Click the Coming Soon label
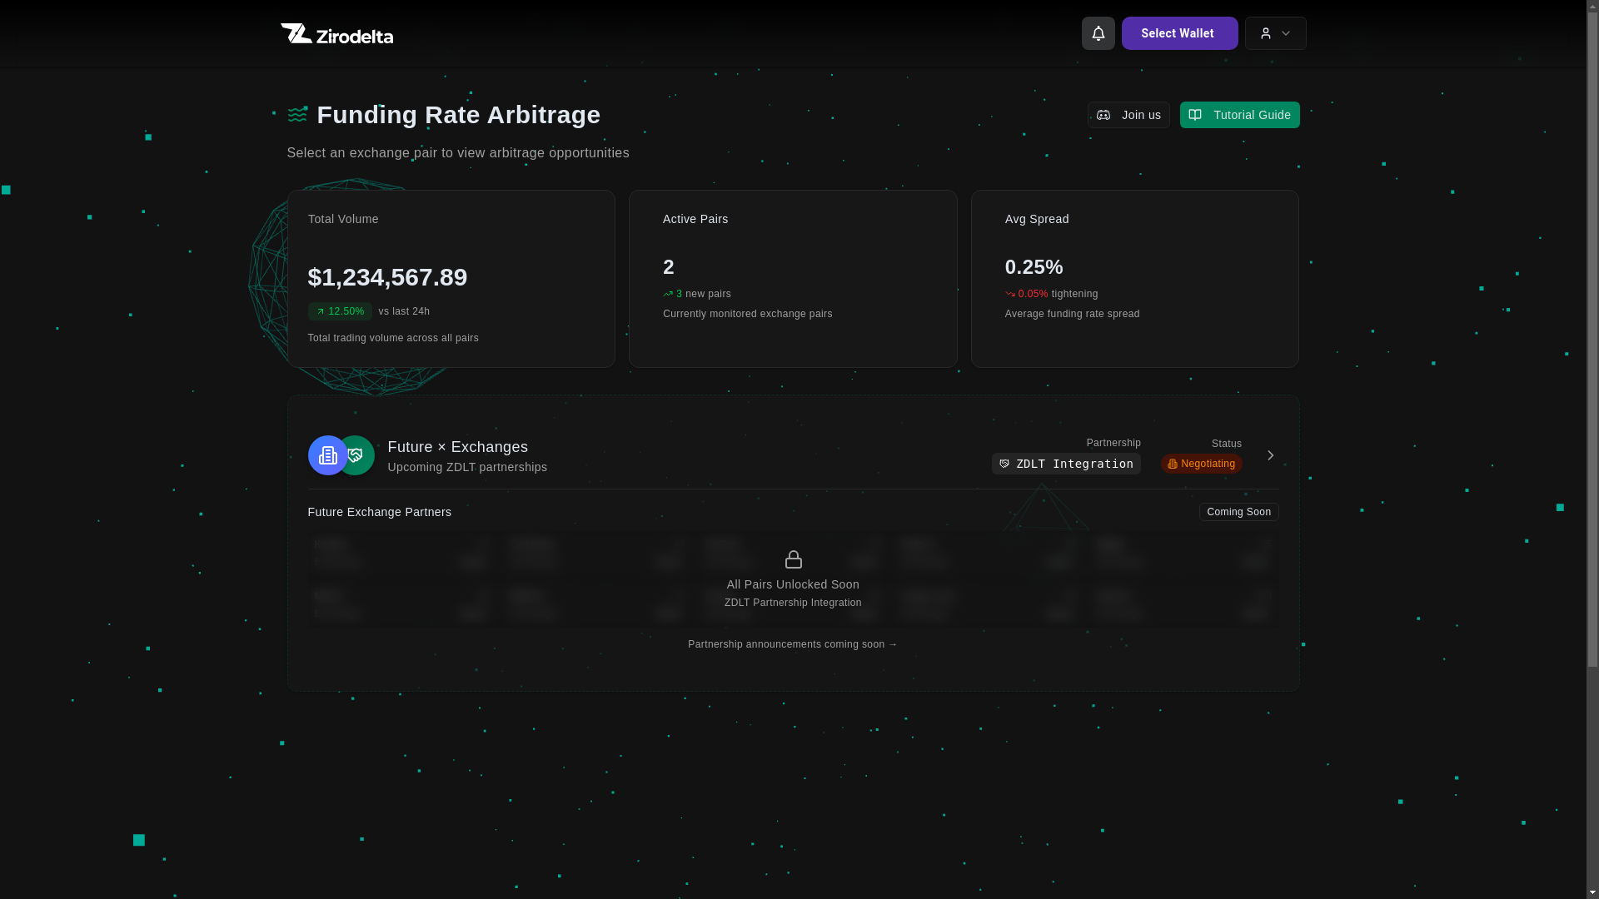1599x899 pixels. coord(1238,512)
